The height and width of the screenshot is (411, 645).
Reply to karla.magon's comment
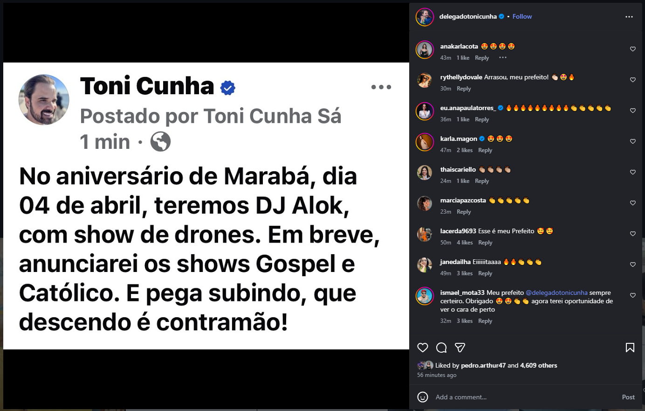(485, 150)
